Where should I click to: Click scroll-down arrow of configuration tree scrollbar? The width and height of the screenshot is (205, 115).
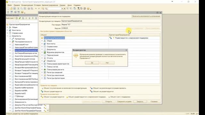[48, 111]
